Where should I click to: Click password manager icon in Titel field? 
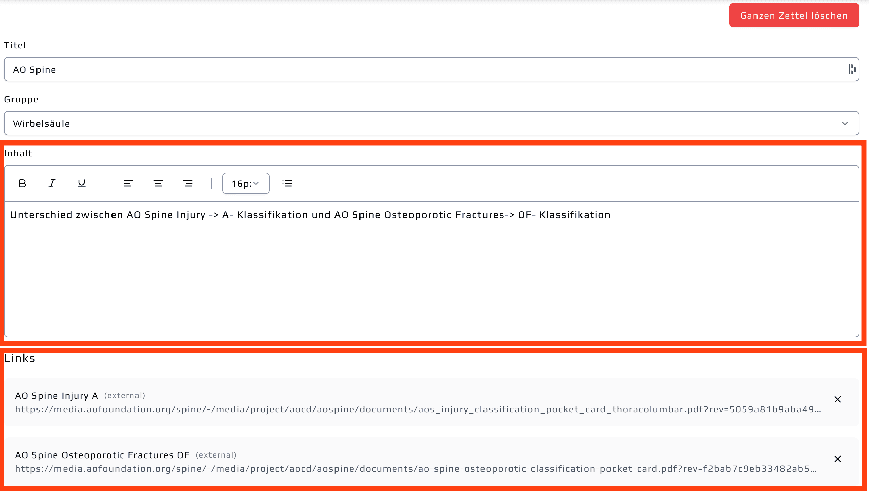tap(851, 69)
